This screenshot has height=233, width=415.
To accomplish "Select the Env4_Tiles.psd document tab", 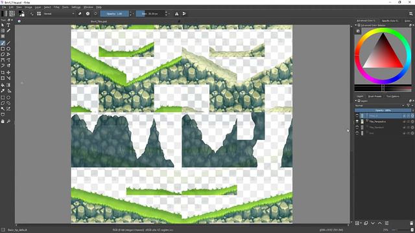I will 99,21.
